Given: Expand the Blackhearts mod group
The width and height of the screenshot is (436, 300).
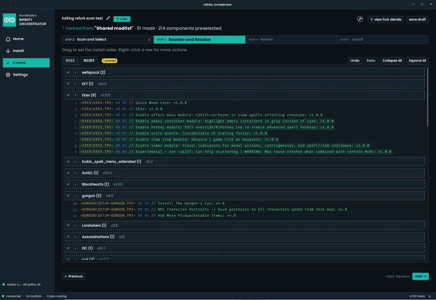Looking at the screenshot, I should 76,184.
